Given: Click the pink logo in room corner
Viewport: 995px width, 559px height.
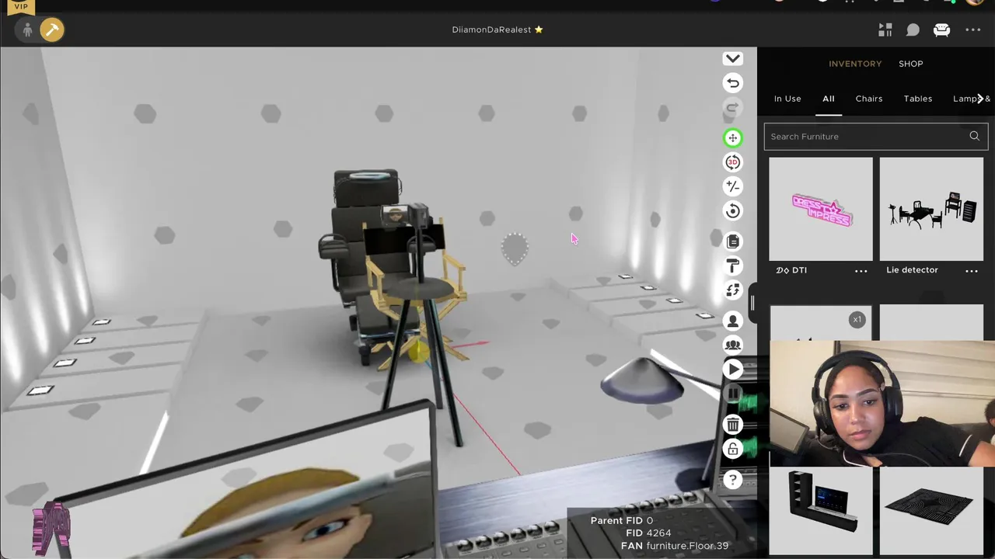Looking at the screenshot, I should point(51,529).
